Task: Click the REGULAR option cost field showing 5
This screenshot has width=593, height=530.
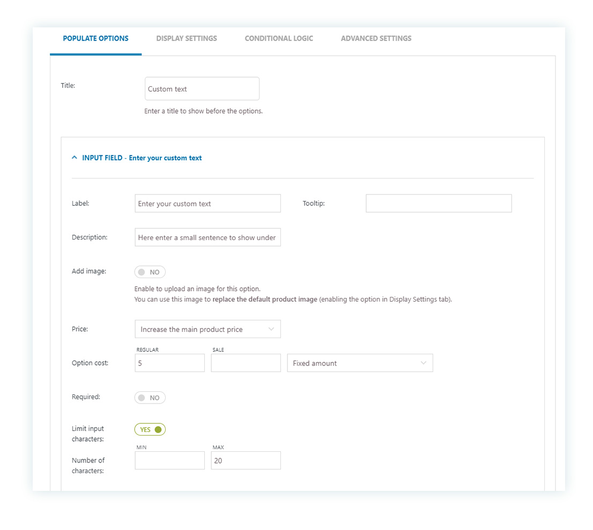Action: tap(169, 363)
